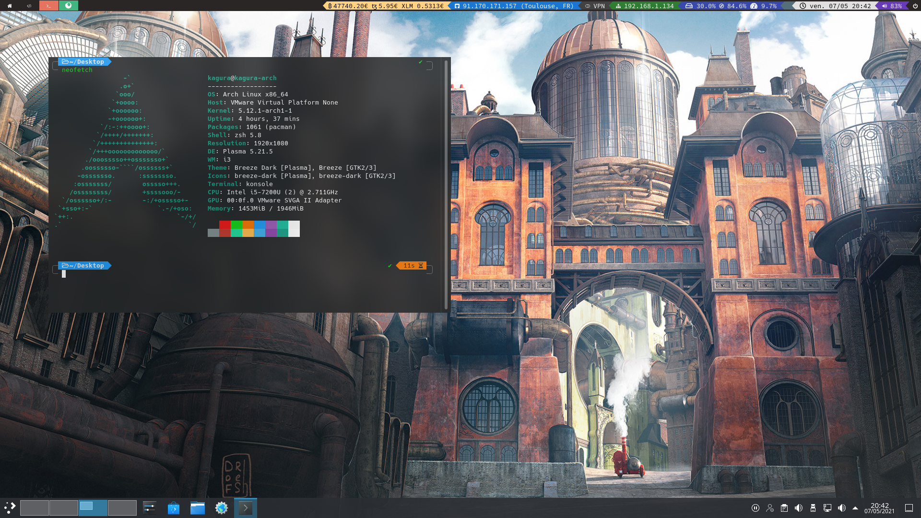Open the Dolphin file manager
The width and height of the screenshot is (921, 518).
coord(197,508)
